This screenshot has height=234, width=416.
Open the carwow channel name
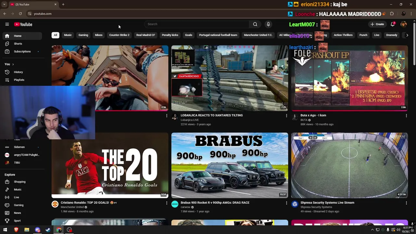[x=186, y=207]
